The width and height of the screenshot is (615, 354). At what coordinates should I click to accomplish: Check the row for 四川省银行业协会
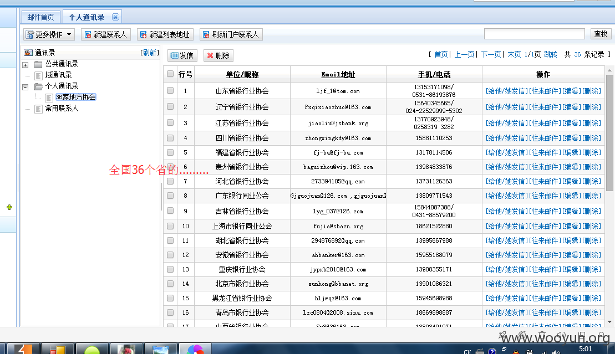[170, 137]
